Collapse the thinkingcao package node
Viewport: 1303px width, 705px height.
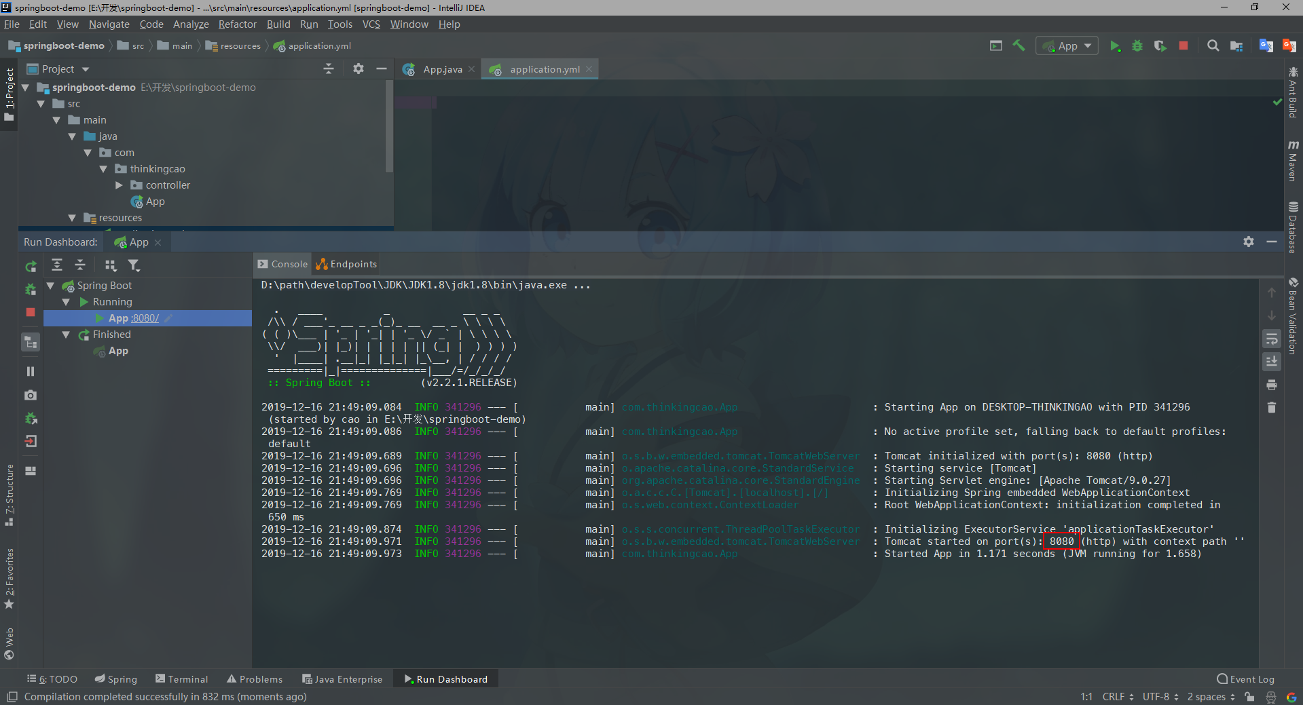(103, 169)
